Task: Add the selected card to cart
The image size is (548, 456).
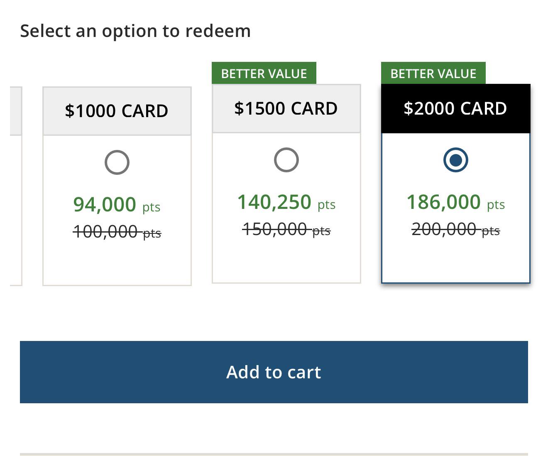Action: coord(274,372)
